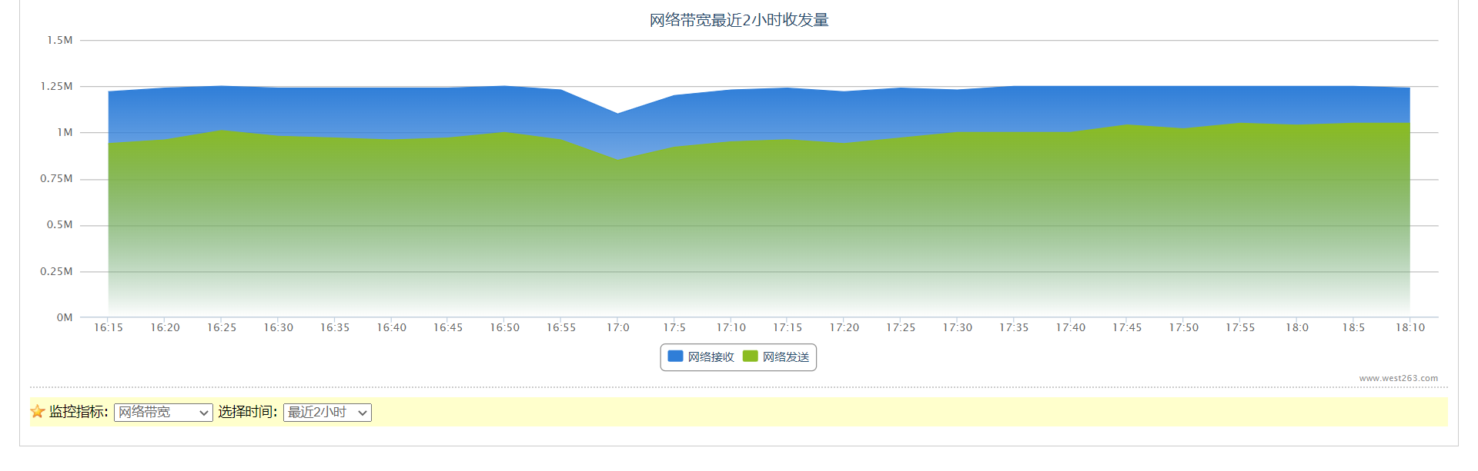Click the green 网络发送 legend swatch

pos(750,357)
